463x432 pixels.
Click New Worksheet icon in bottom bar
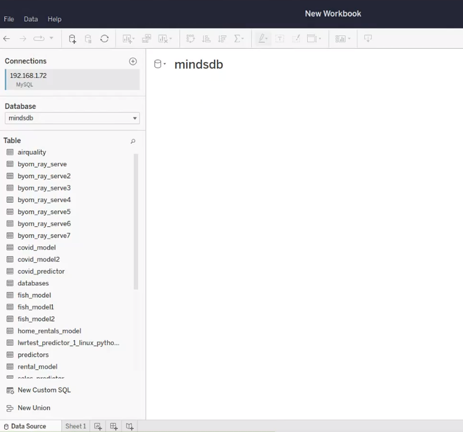[x=98, y=426]
